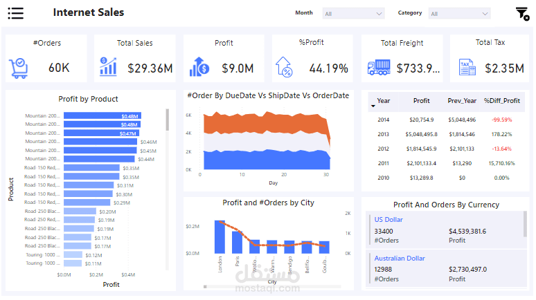Click the 33400 US Dollar orders count
The height and width of the screenshot is (300, 536).
384,232
